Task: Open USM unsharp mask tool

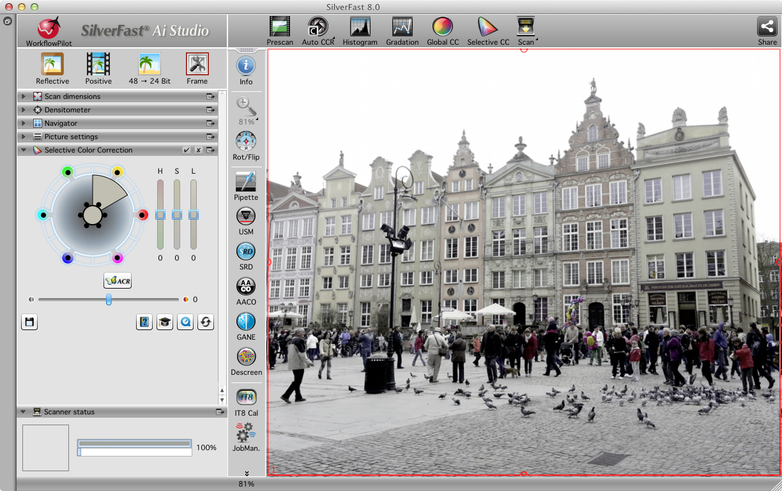Action: click(x=246, y=216)
